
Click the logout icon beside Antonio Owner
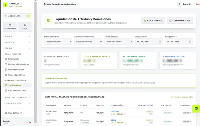point(30,122)
